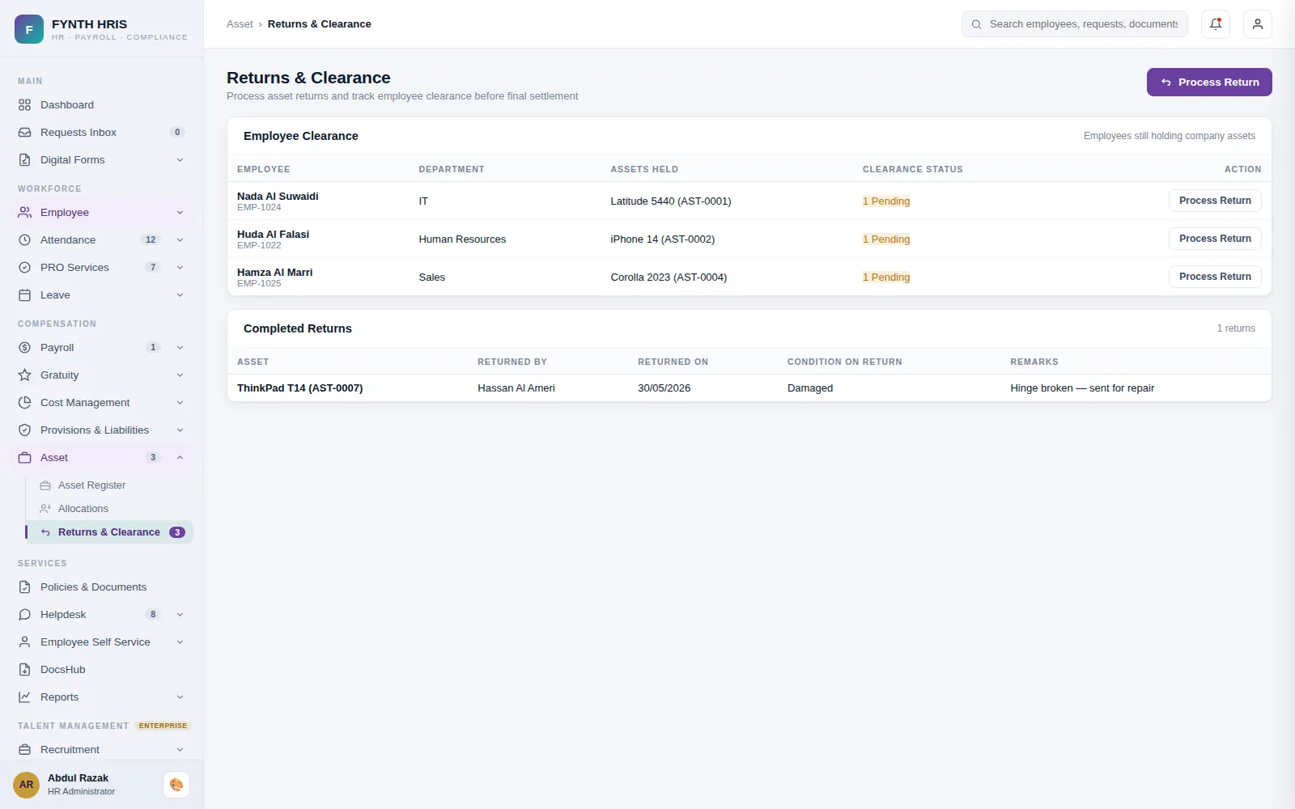Click the Provisions & Liabilities shield icon

coord(25,430)
